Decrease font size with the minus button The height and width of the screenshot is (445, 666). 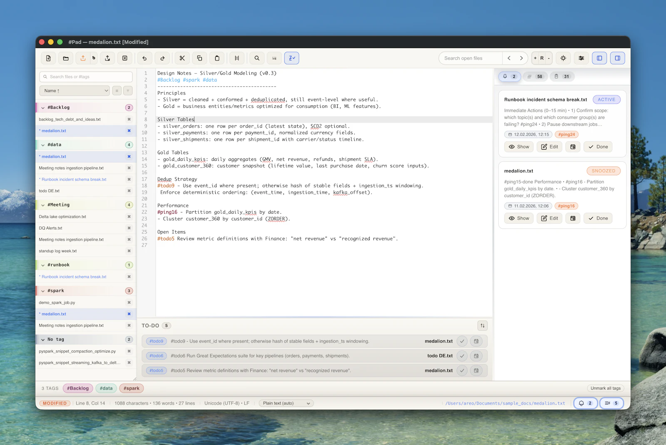click(549, 58)
